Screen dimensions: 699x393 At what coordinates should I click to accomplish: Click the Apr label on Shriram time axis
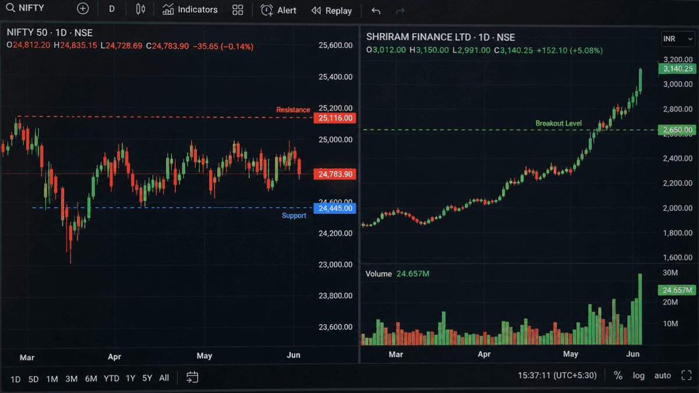pos(483,354)
